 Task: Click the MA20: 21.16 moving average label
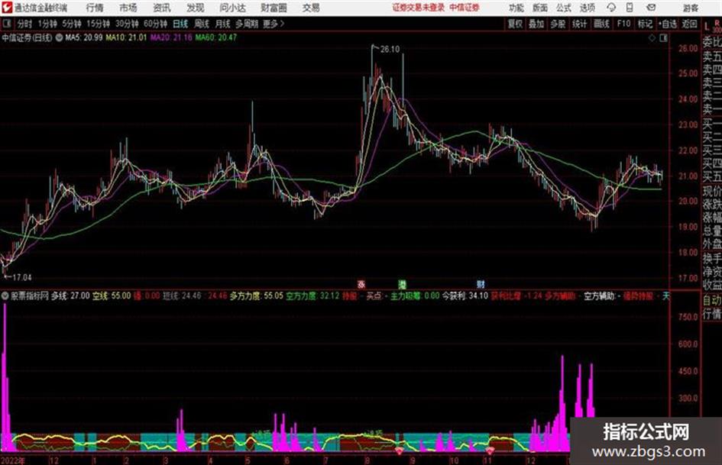pos(171,37)
